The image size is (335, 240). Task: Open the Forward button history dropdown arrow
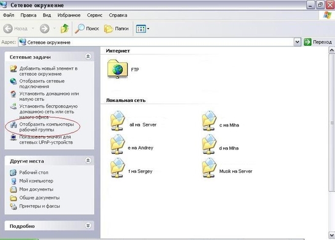pyautogui.click(x=54, y=28)
